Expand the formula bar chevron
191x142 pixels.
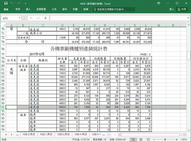pyautogui.click(x=188, y=18)
